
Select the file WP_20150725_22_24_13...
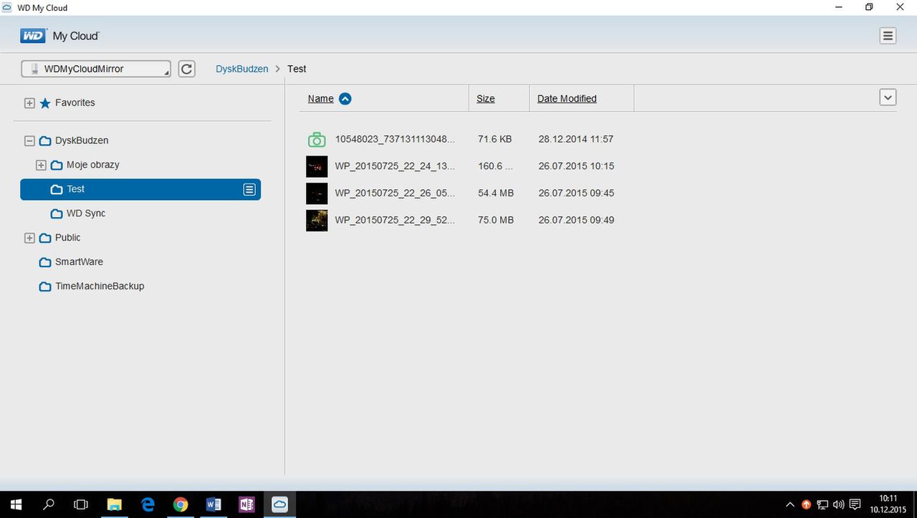click(x=395, y=166)
